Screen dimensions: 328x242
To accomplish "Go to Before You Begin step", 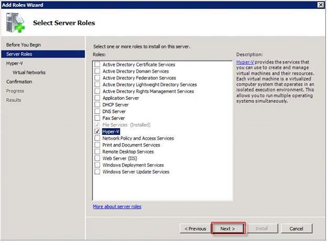I will 24,45.
